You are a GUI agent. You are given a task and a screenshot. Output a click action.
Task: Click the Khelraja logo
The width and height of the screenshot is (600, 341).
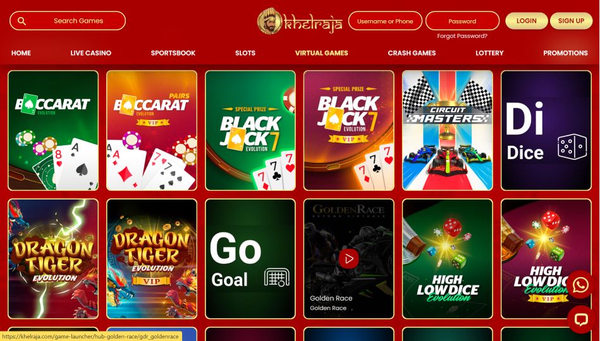[x=300, y=21]
